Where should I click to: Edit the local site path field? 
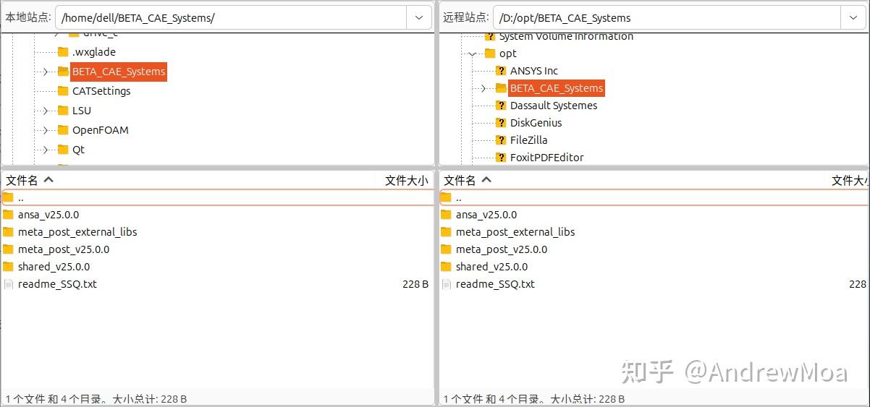pos(231,17)
